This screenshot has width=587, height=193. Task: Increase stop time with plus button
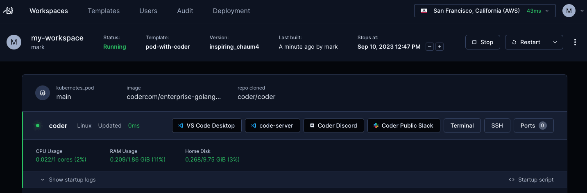440,47
